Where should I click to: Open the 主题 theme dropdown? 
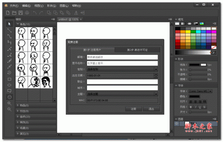[122, 94]
